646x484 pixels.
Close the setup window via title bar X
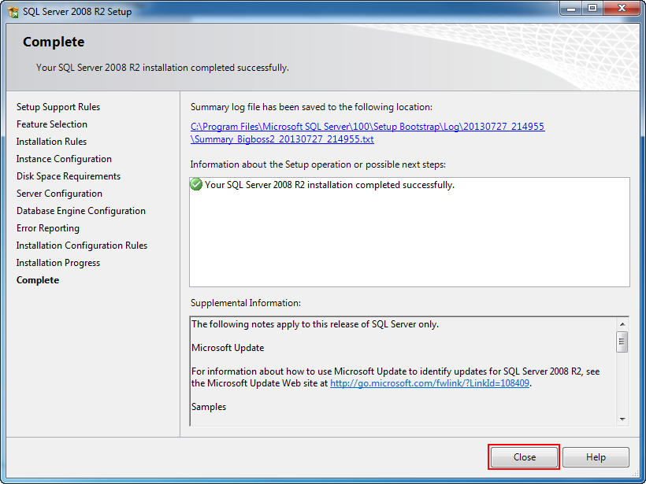click(622, 9)
